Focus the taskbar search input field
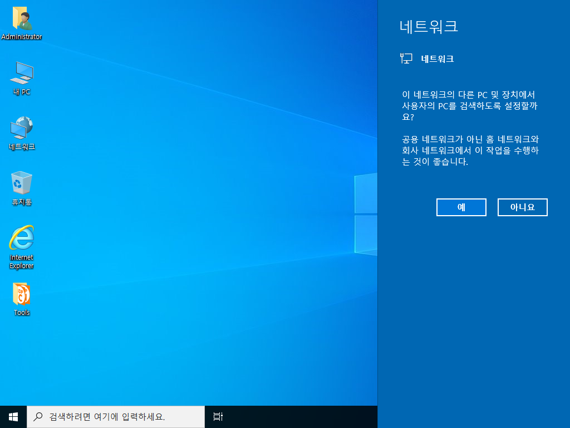The image size is (570, 428). pos(116,417)
